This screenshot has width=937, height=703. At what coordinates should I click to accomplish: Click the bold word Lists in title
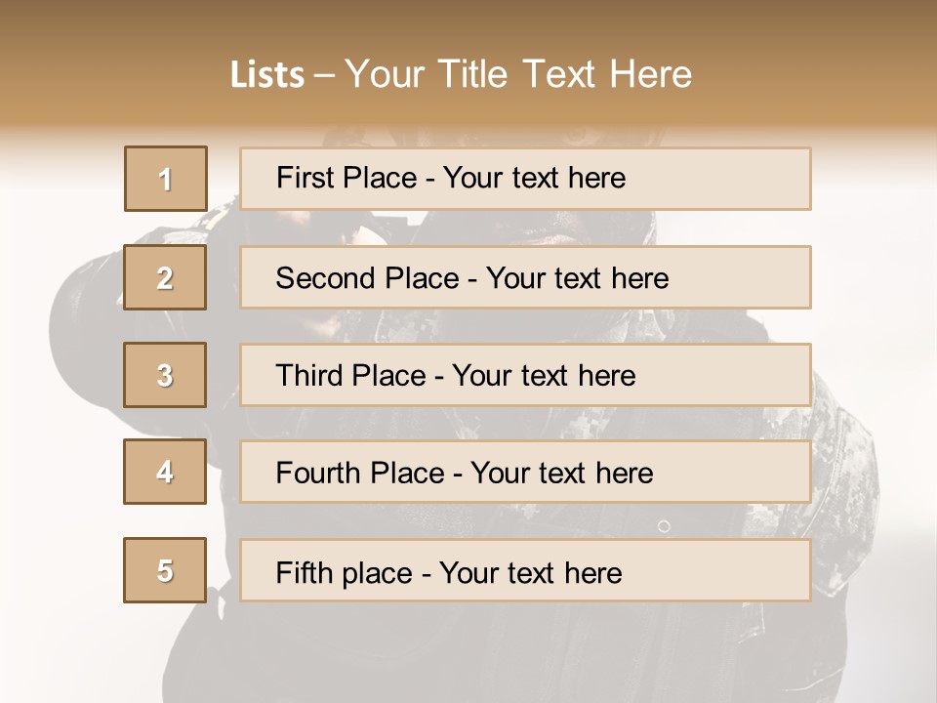coord(267,75)
